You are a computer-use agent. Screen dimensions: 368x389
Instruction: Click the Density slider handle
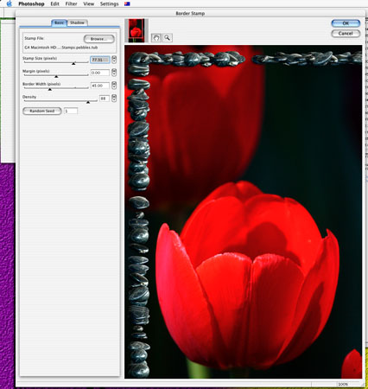88,102
